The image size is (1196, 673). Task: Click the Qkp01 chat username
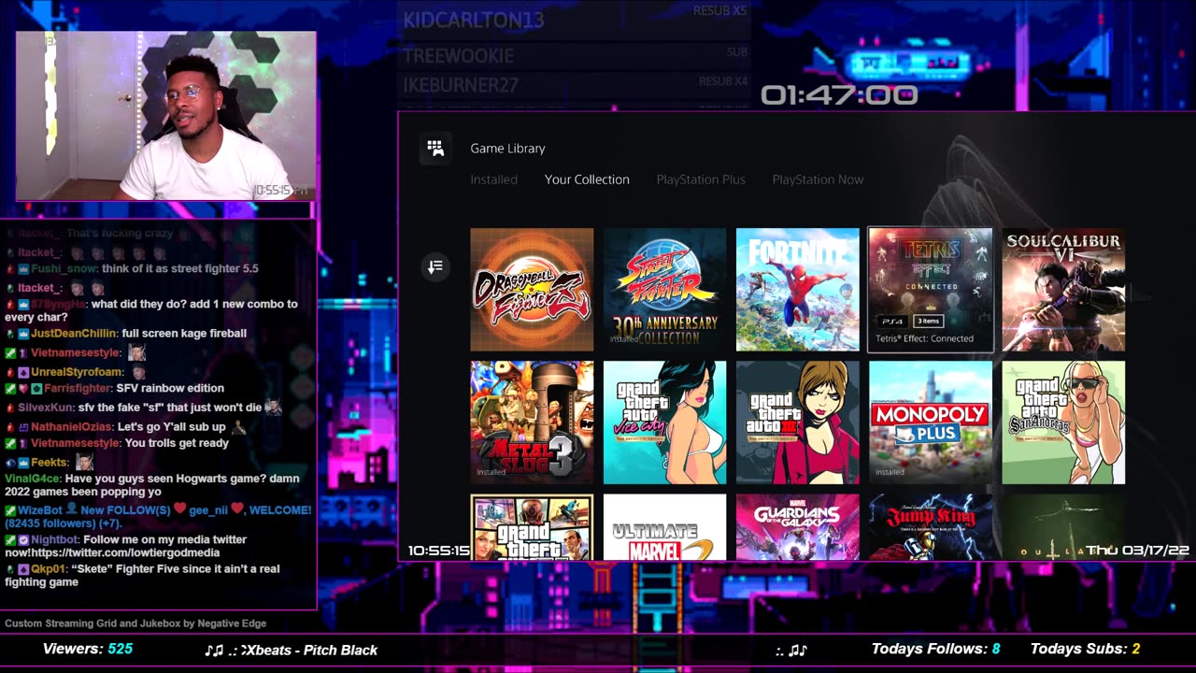(46, 568)
